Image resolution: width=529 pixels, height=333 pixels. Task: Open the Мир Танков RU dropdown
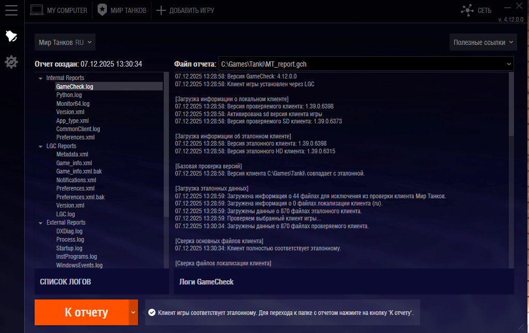pyautogui.click(x=65, y=42)
